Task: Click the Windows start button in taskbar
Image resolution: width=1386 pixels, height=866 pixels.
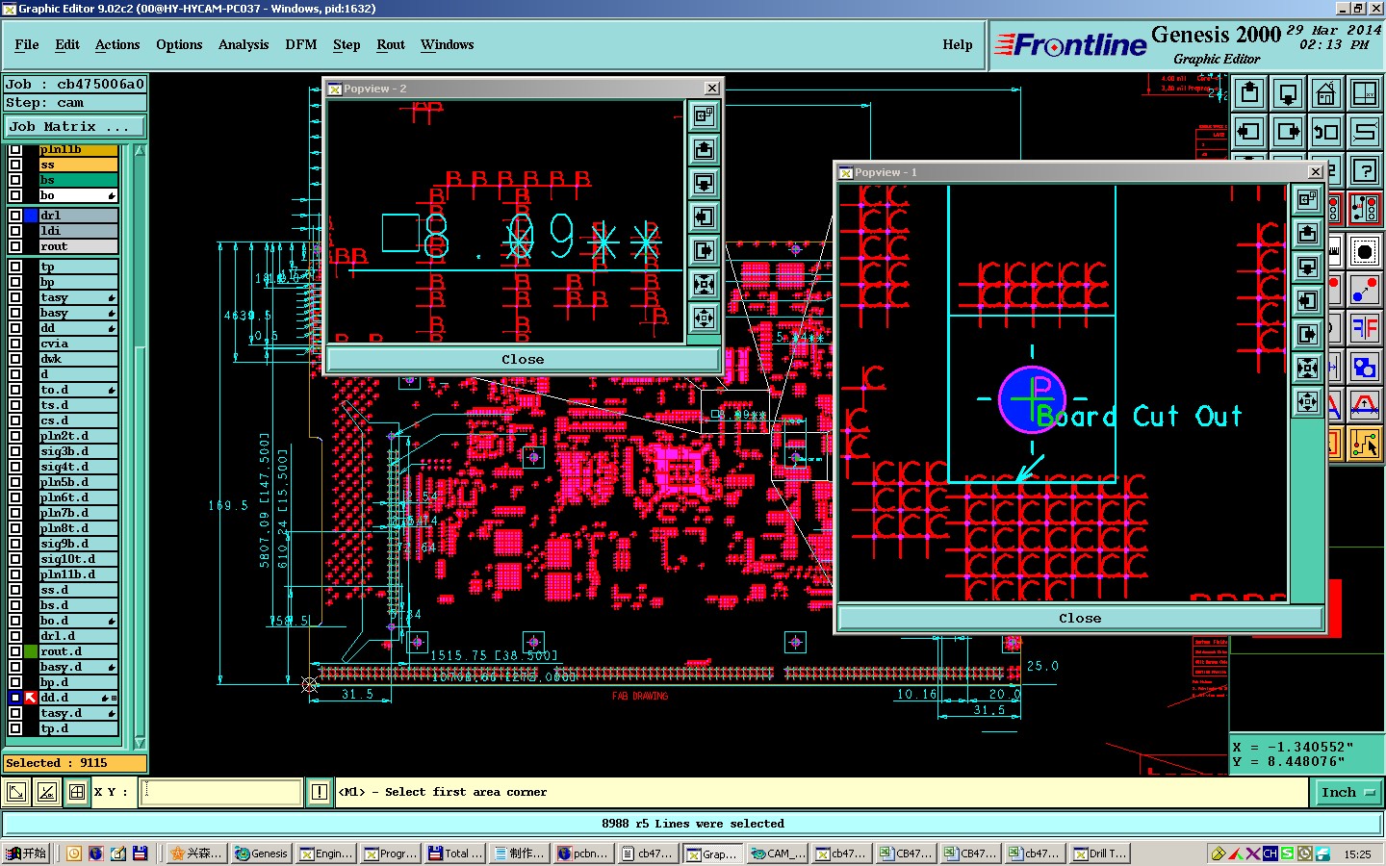Action: tap(26, 853)
